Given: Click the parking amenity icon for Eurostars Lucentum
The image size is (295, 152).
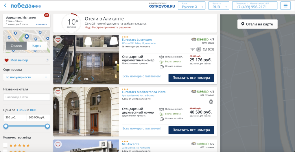Looking at the screenshot, I should coord(198,49).
